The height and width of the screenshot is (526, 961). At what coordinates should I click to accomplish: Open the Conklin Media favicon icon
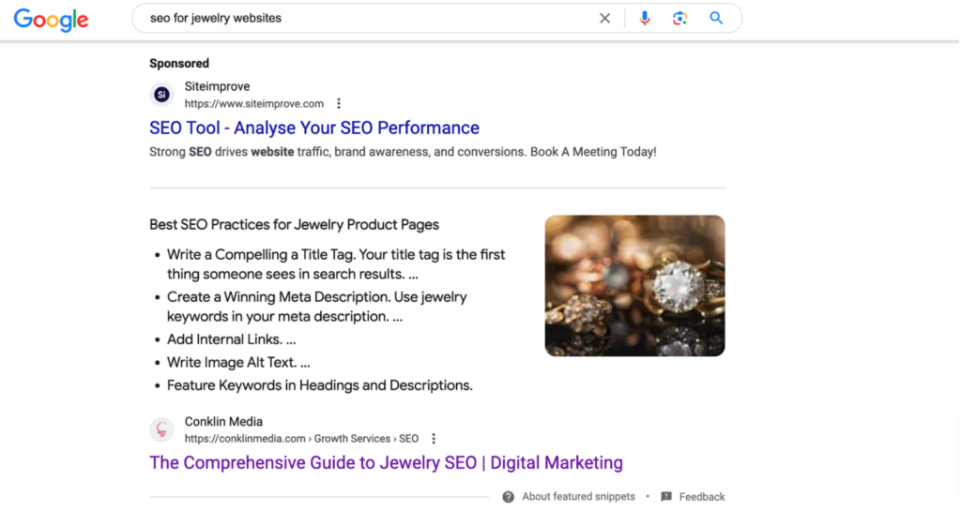coord(161,429)
